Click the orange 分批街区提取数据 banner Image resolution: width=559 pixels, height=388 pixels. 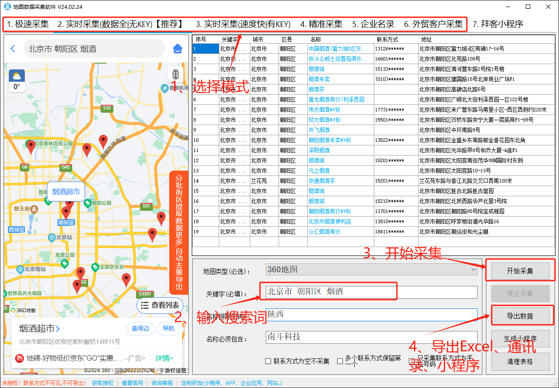[x=179, y=233]
